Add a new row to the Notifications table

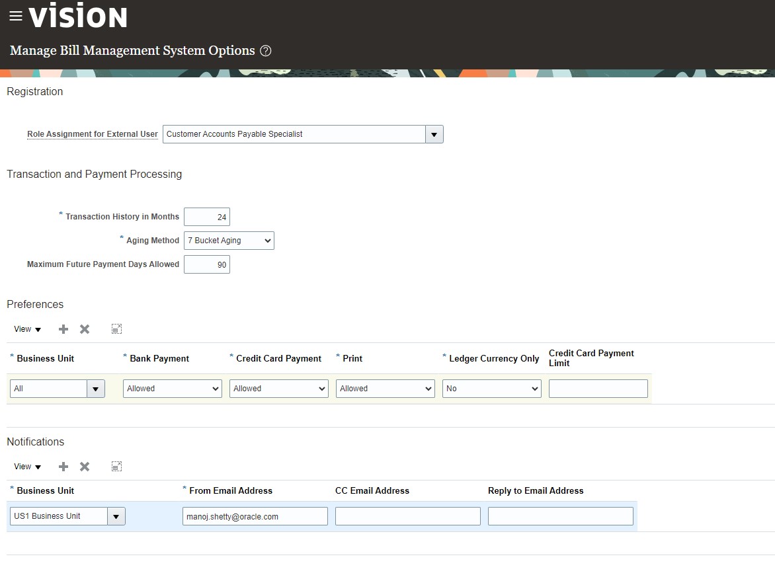point(63,466)
